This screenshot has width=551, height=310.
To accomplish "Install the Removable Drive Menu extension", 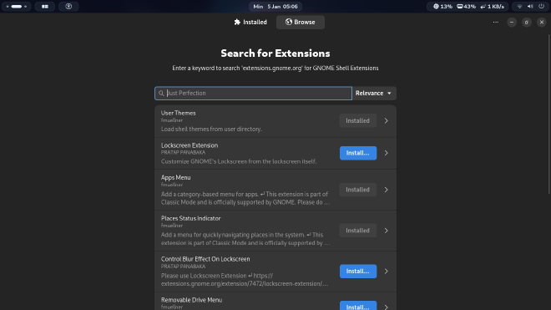I will 357,306.
